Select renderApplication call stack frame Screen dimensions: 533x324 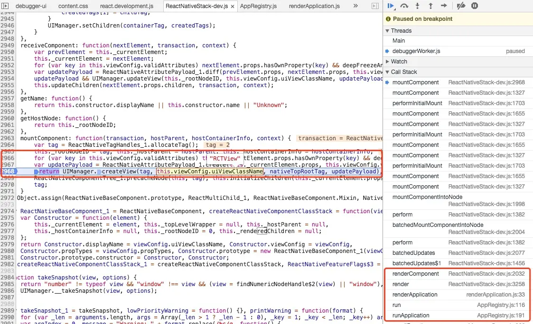(x=458, y=295)
